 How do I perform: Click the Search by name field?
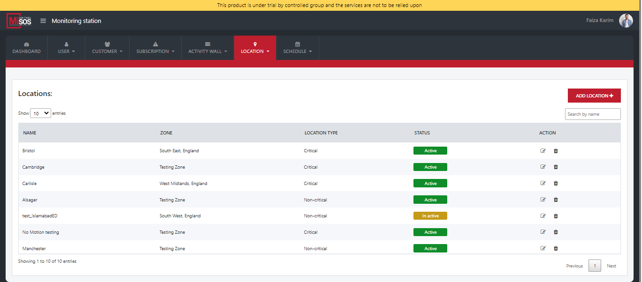coord(592,114)
